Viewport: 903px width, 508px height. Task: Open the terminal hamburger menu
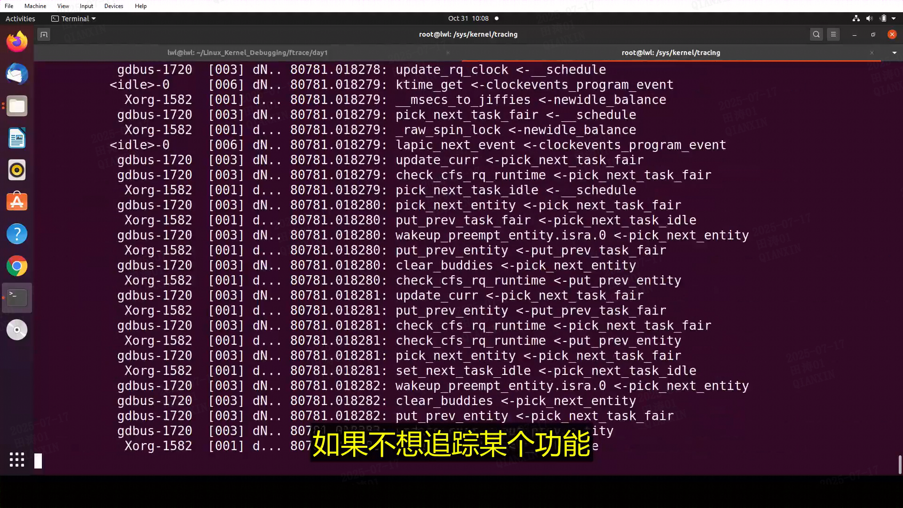(x=833, y=34)
